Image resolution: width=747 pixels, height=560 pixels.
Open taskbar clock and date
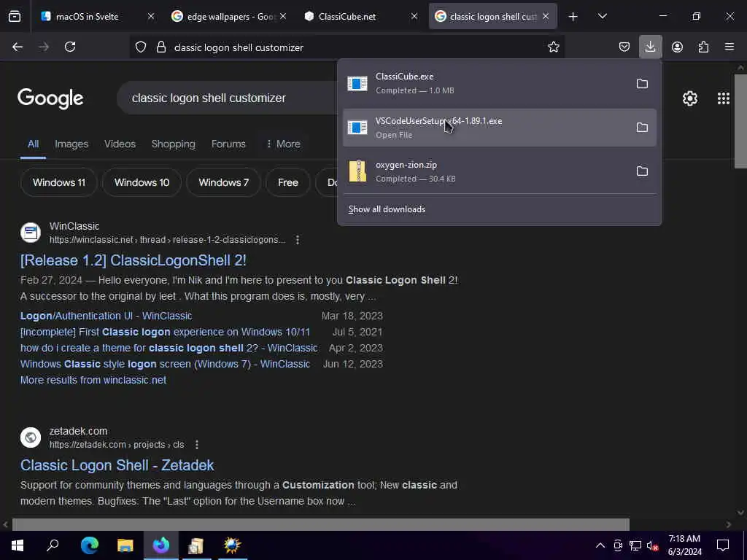[x=684, y=545]
